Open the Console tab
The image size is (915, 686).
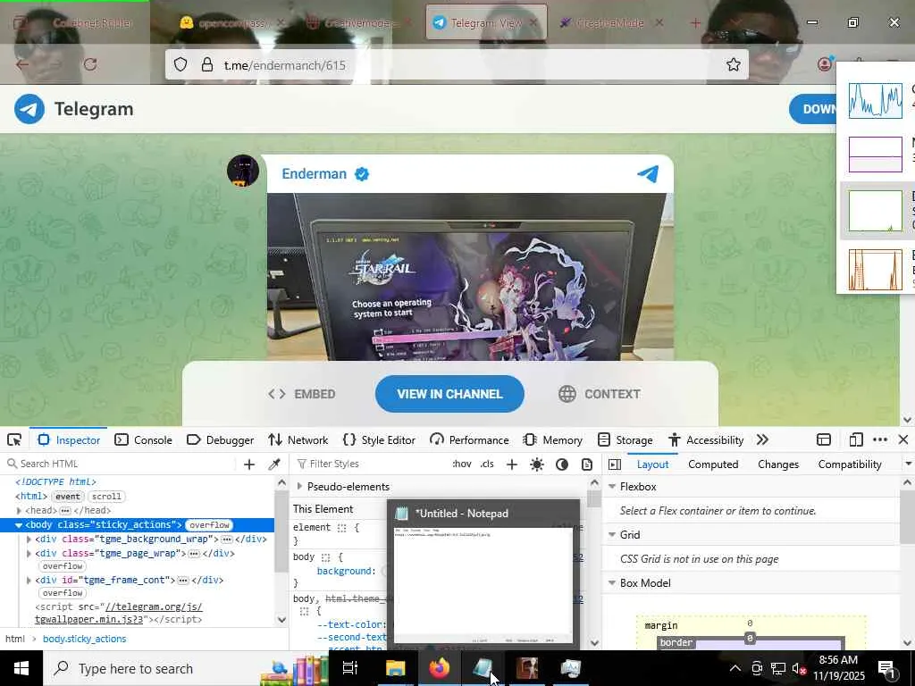[x=144, y=439]
